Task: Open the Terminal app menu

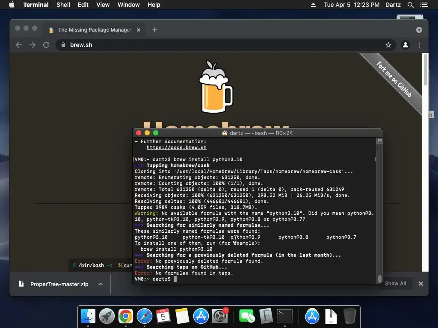Action: click(x=36, y=5)
